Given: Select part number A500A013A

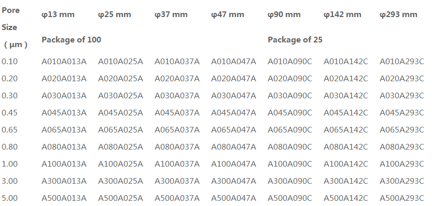Looking at the screenshot, I should 64,198.
